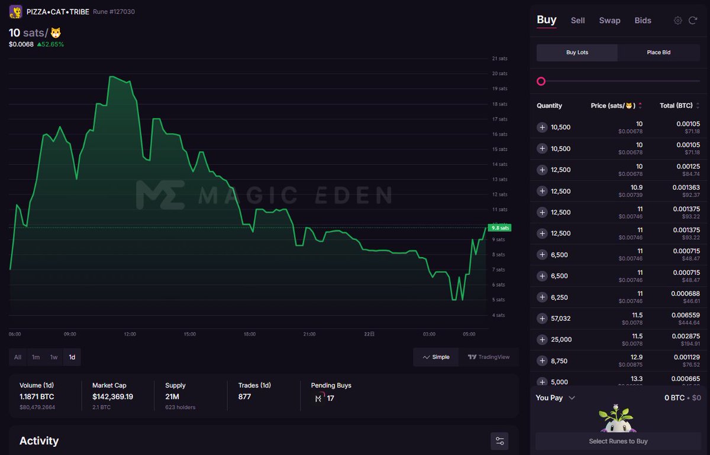
Task: Open the Activity filter options icon
Action: (x=500, y=441)
